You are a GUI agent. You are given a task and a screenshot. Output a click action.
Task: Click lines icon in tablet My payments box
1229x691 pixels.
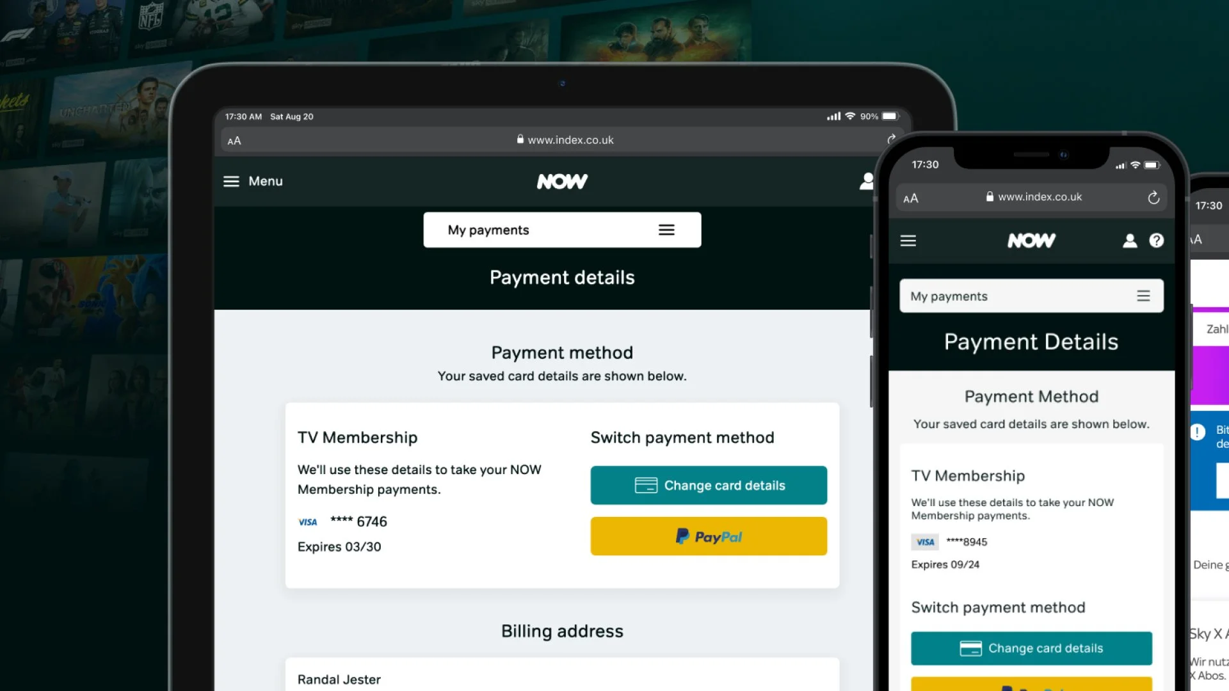pos(666,230)
